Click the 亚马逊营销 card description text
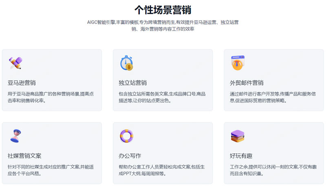The width and height of the screenshot is (326, 186). [51, 97]
